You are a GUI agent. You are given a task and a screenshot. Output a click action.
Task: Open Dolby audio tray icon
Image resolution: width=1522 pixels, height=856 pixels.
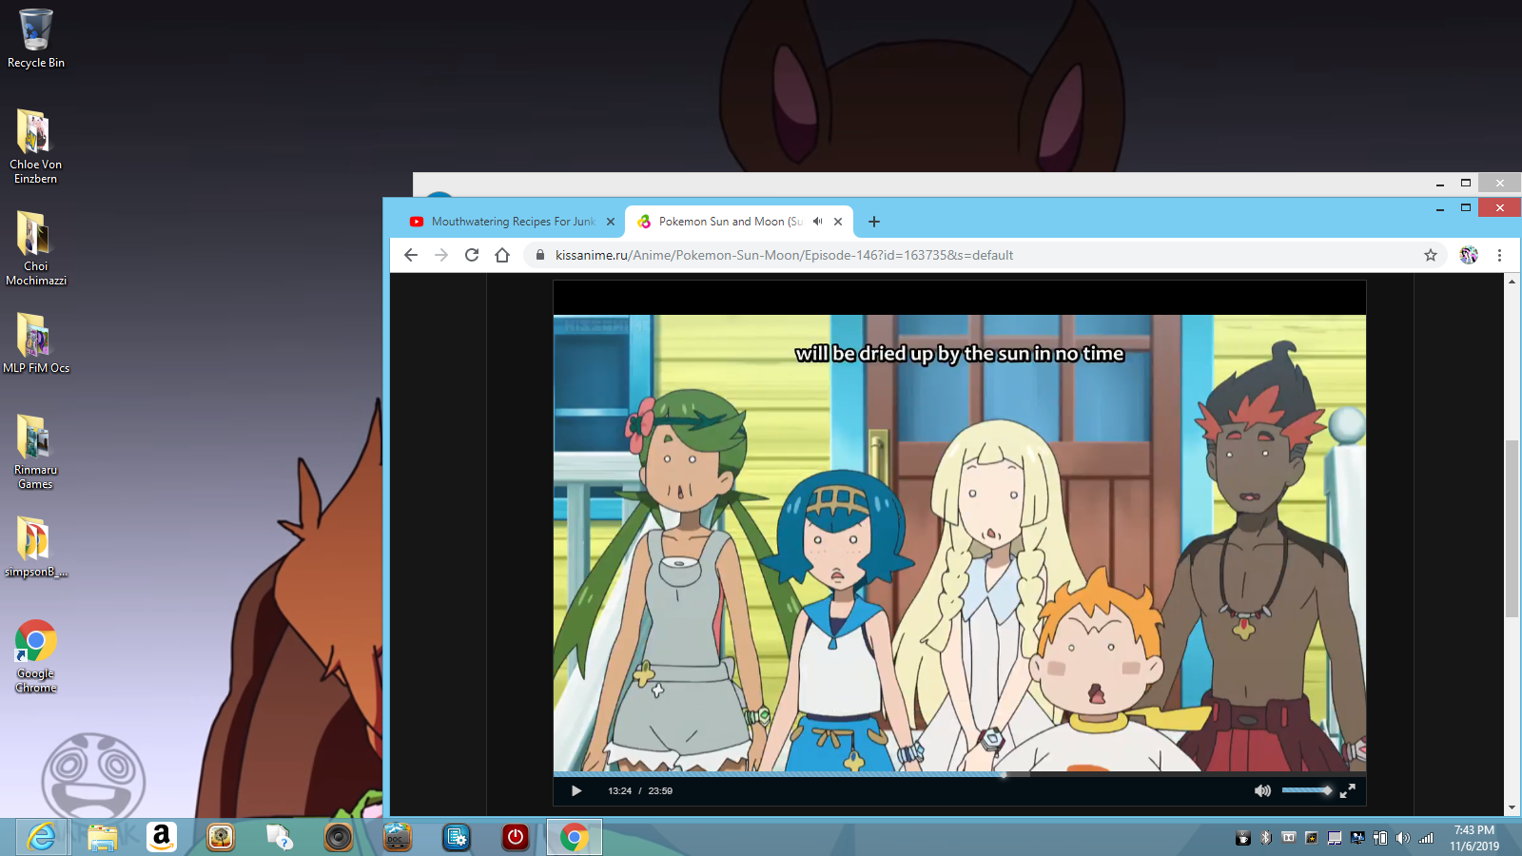point(1289,838)
